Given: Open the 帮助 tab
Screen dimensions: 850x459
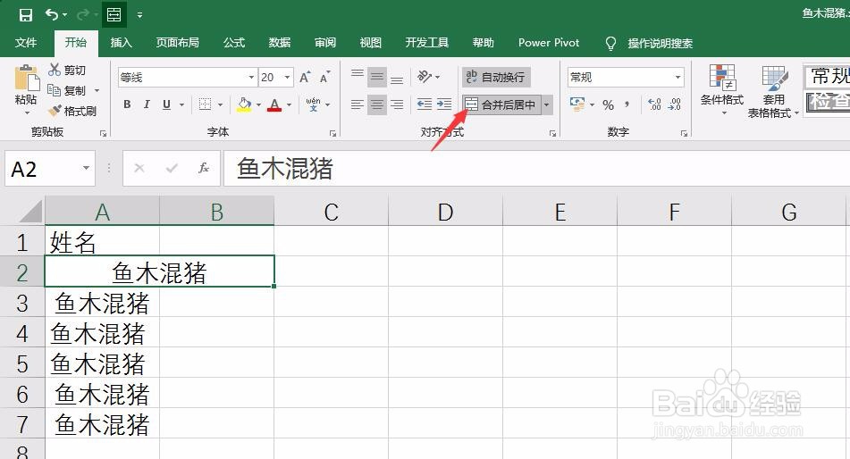Looking at the screenshot, I should (483, 43).
